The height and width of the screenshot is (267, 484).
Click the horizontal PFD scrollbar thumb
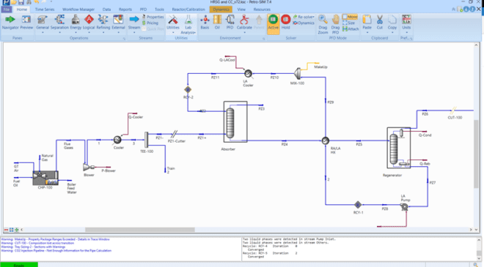(140, 230)
